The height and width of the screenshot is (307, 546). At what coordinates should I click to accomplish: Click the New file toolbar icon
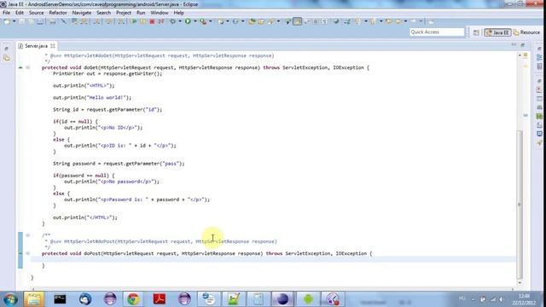point(7,21)
